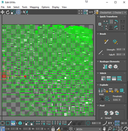Screen dimensions: 128x131
Task: Click the UV coordinate space button
Action: [x=91, y=12]
